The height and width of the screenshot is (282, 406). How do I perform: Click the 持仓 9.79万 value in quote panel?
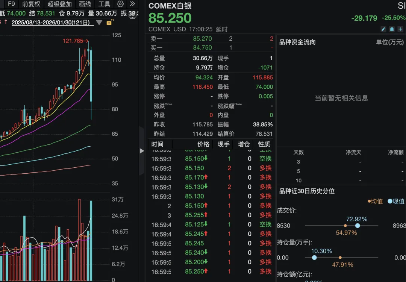coord(204,68)
